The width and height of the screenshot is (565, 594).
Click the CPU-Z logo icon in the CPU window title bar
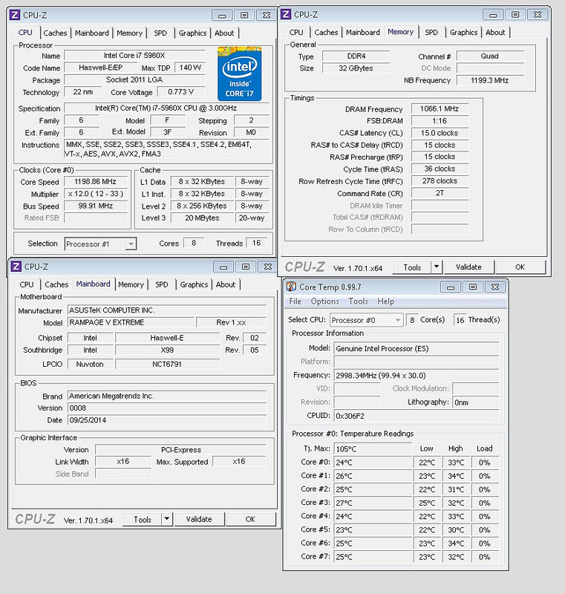(x=15, y=15)
